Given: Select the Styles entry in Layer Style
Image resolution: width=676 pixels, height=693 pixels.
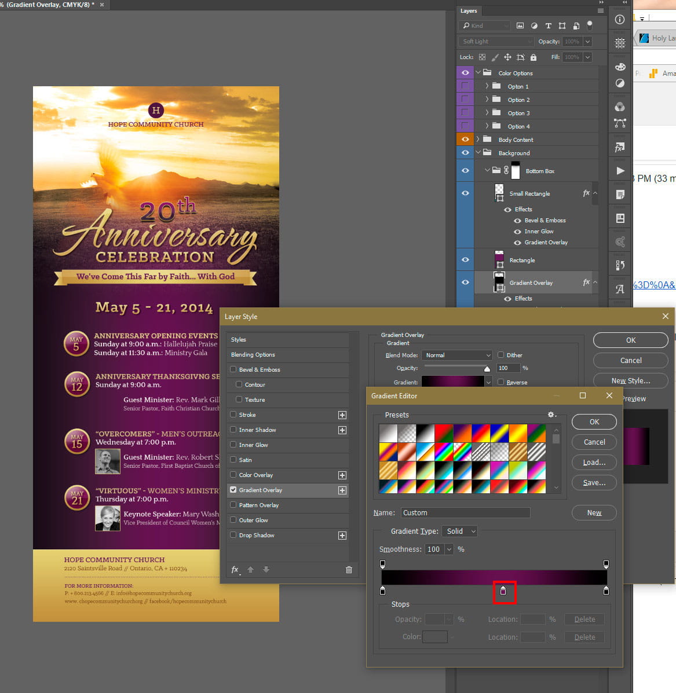Looking at the screenshot, I should click(239, 340).
